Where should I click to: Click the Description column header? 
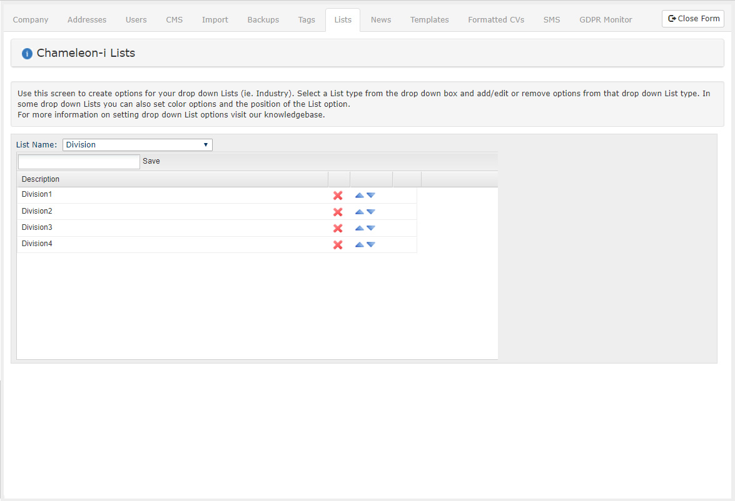(173, 179)
